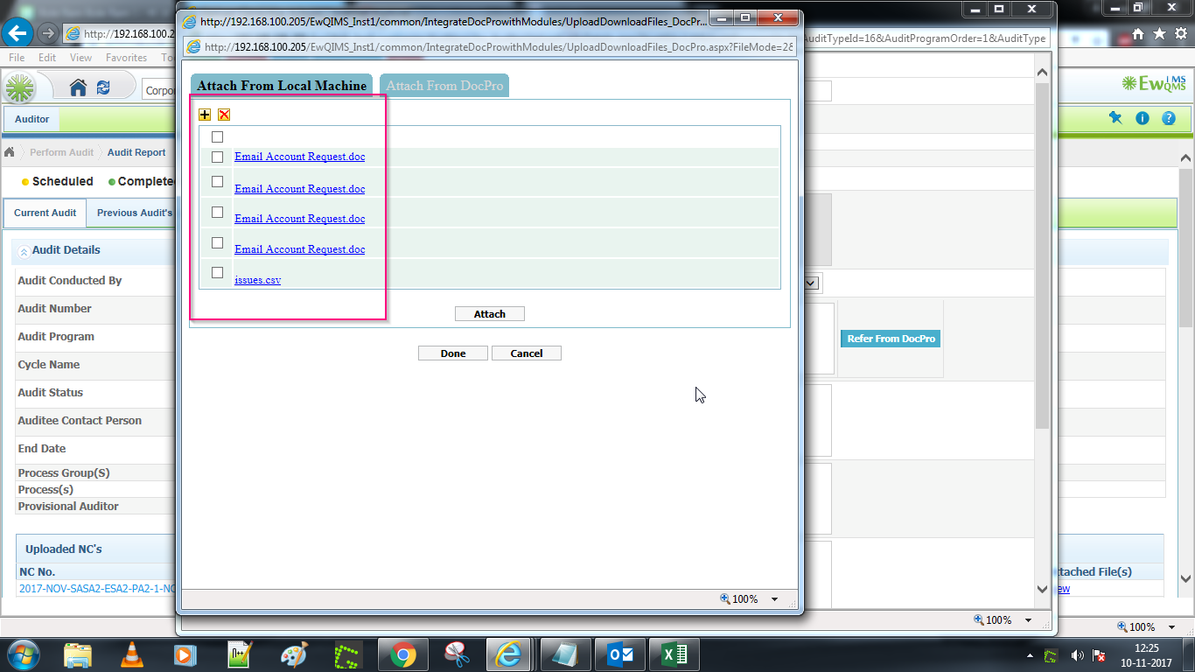The image size is (1195, 672).
Task: Open the Auditor tab
Action: pyautogui.click(x=32, y=119)
